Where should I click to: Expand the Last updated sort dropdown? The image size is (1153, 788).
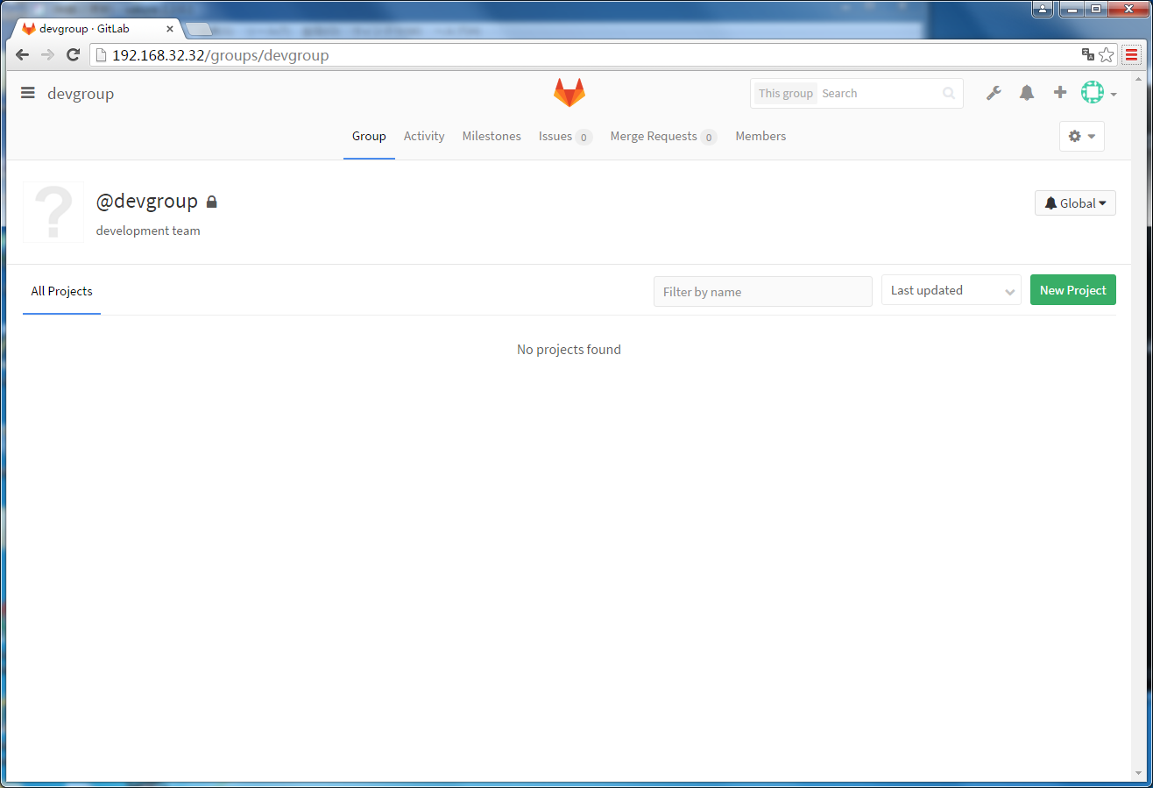[951, 290]
